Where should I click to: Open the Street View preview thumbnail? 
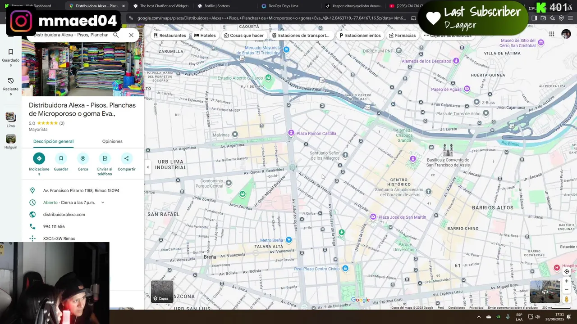point(545,292)
